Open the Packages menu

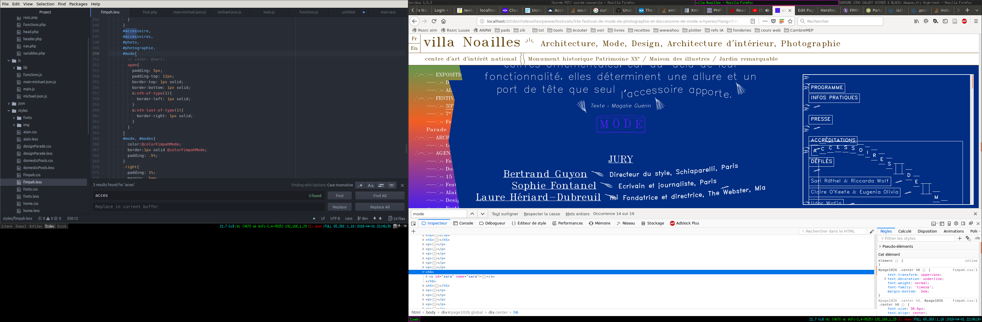(x=78, y=4)
